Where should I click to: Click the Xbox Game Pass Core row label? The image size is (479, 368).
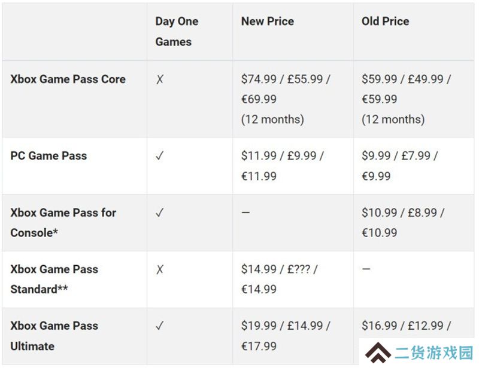[x=68, y=79]
